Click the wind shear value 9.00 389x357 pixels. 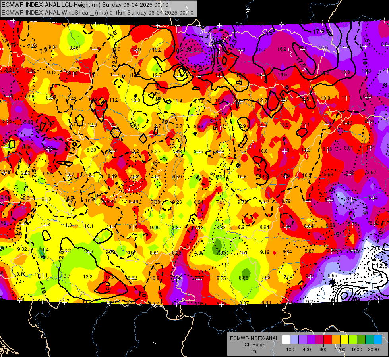click(x=155, y=228)
